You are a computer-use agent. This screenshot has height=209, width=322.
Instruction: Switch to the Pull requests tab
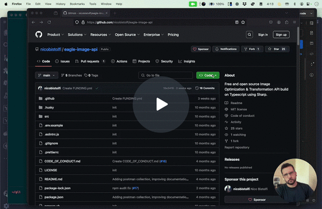(90, 62)
